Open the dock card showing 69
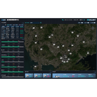This screenshot has width=97, height=97. (x=29, y=76)
